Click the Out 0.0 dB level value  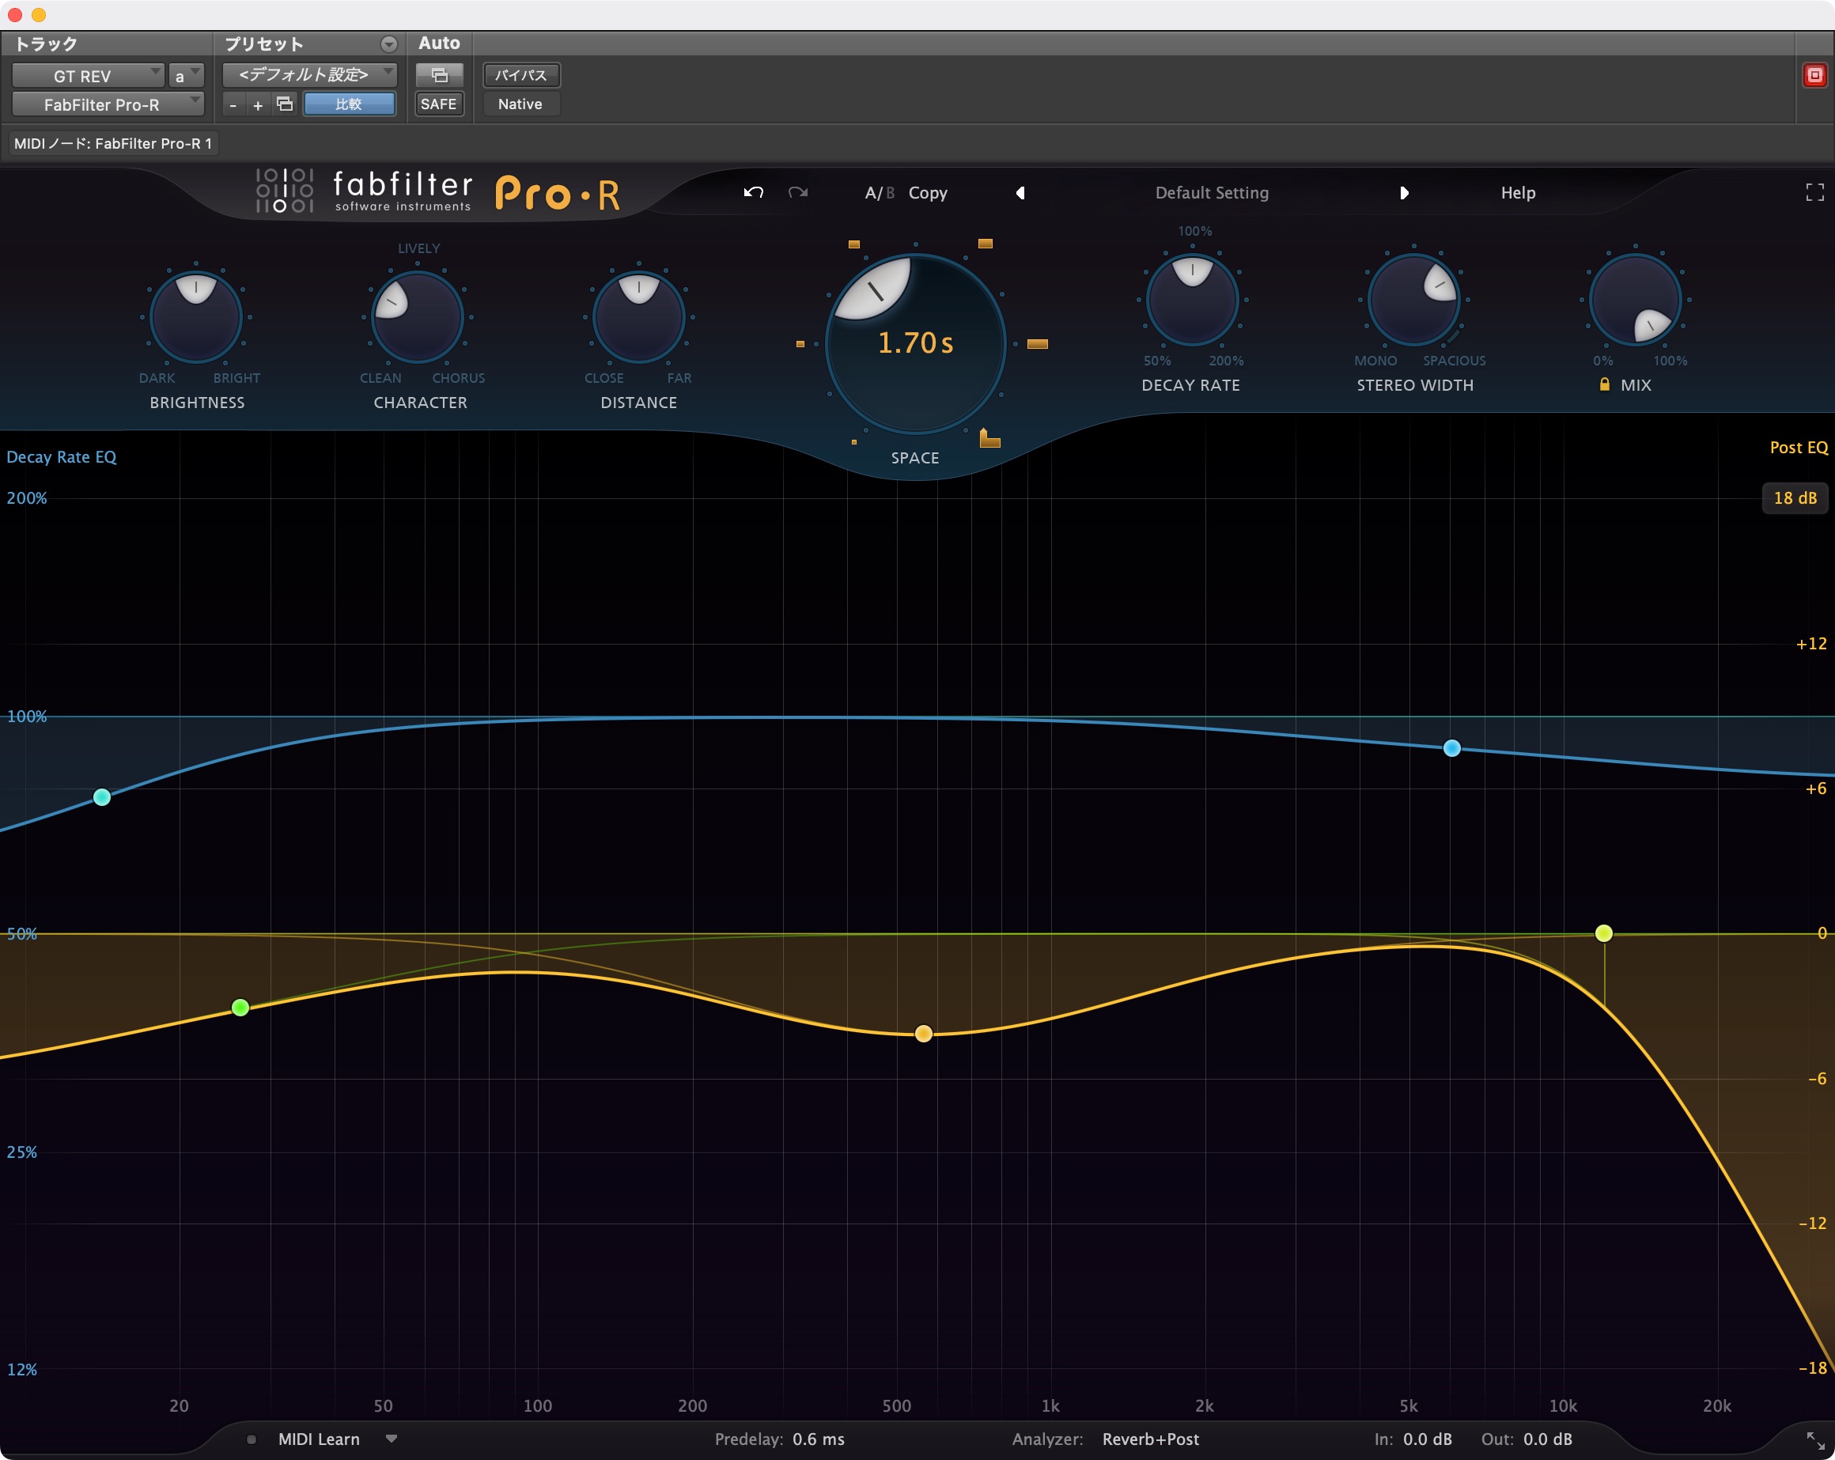tap(1547, 1439)
